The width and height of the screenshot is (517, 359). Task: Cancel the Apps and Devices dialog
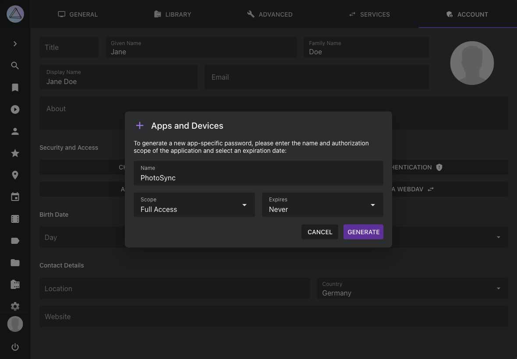coord(320,232)
